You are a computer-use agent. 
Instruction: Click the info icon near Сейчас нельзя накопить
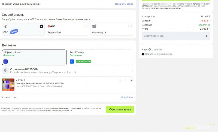[143, 54]
